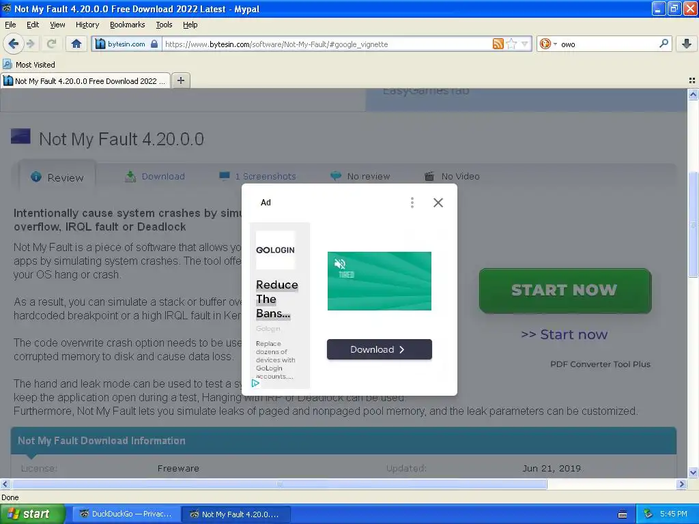
Task: Open the address bar history dropdown arrow
Action: [525, 44]
